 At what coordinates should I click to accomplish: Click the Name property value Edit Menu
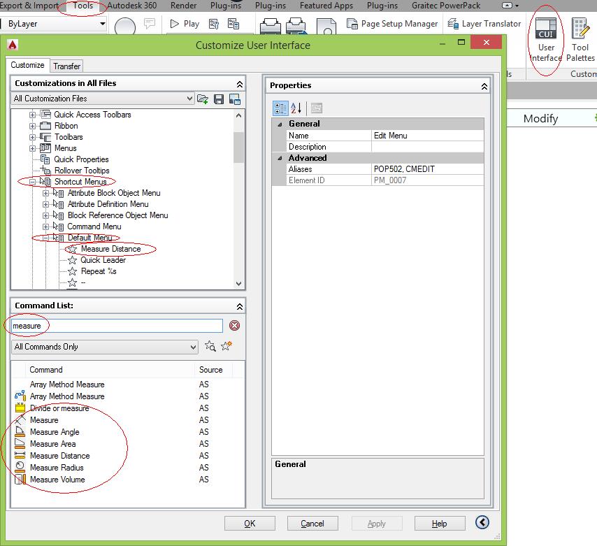[428, 136]
